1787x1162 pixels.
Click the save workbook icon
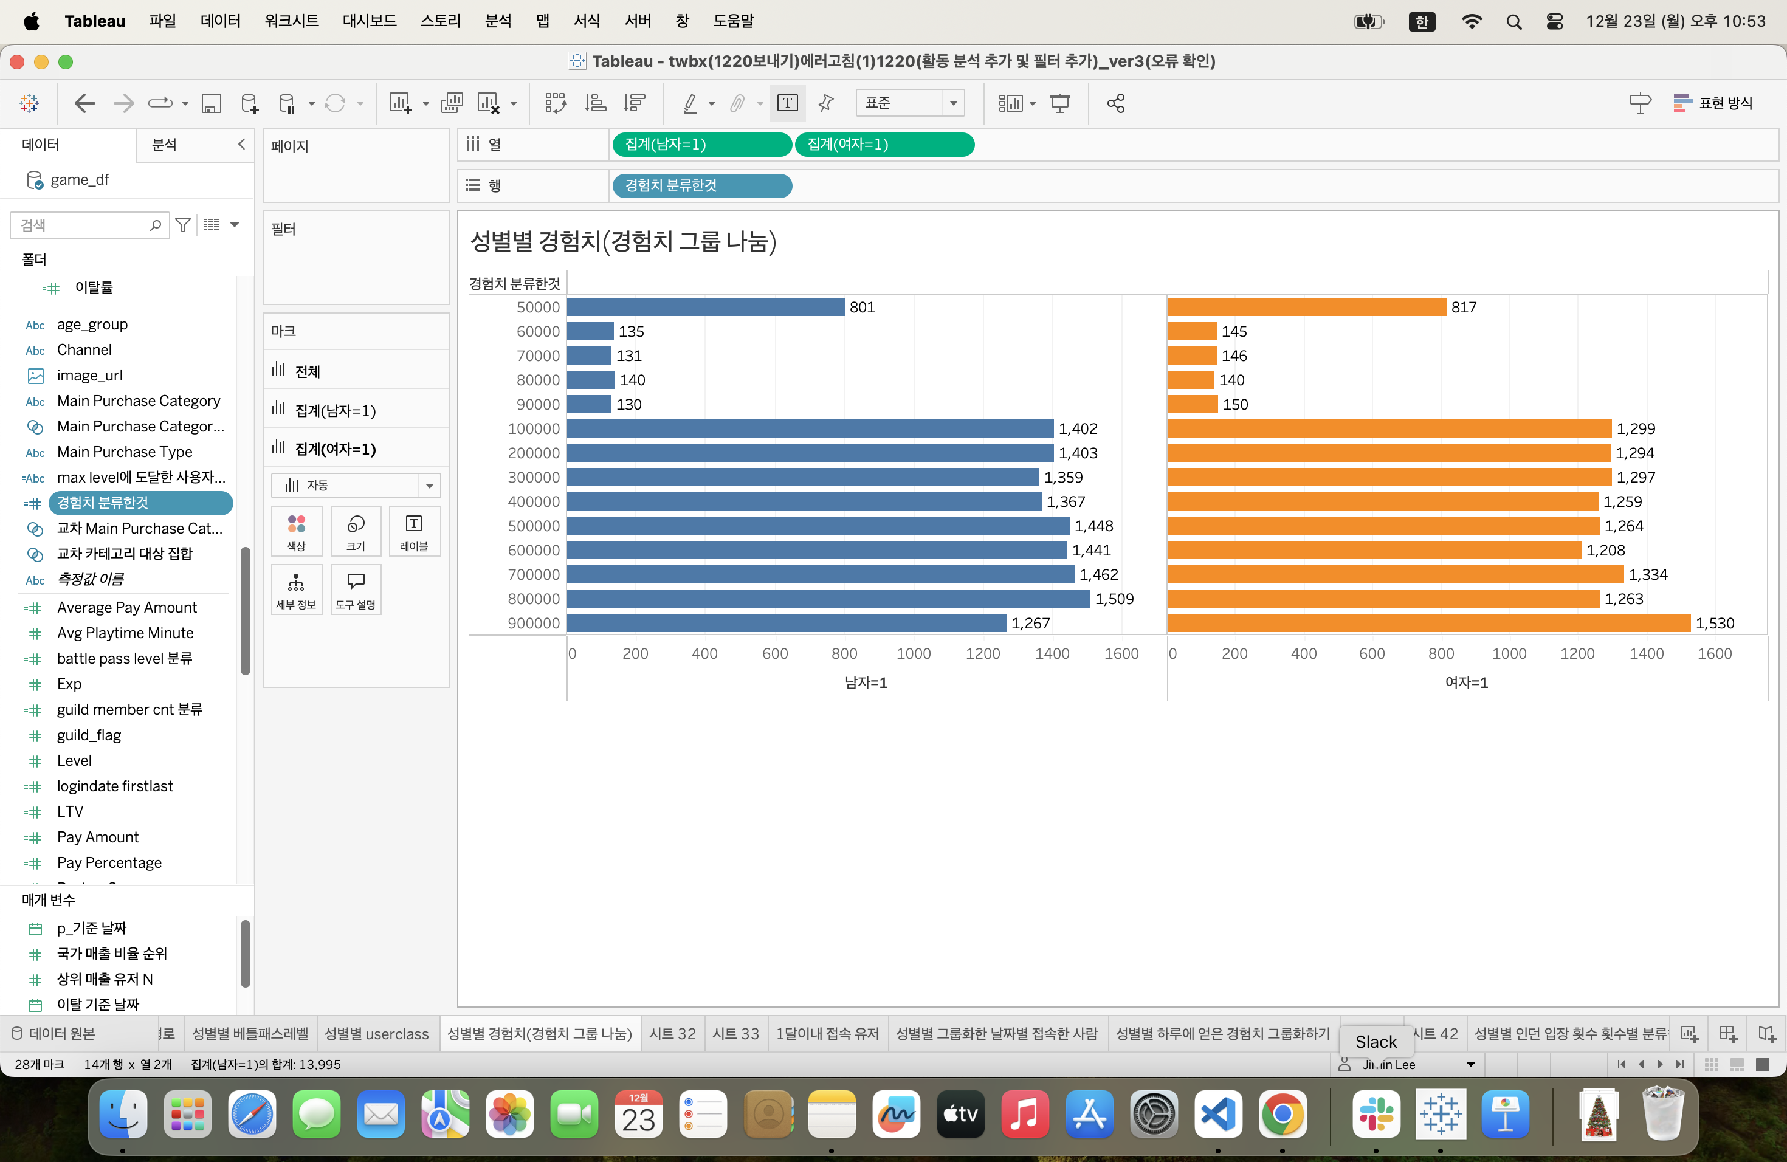point(211,103)
